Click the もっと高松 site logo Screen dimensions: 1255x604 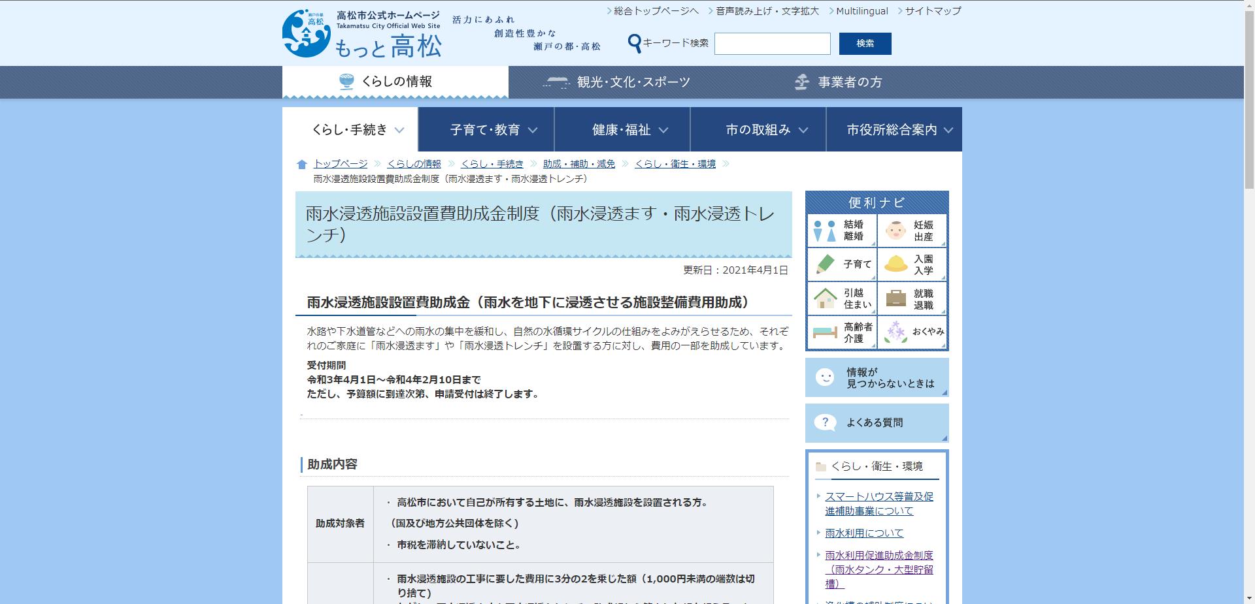[x=363, y=33]
